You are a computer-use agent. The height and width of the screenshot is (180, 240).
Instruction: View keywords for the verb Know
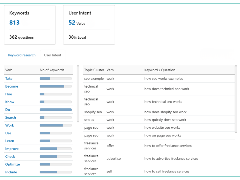click(10, 102)
